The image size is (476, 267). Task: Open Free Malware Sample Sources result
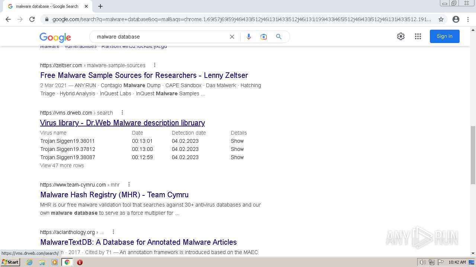(x=144, y=75)
